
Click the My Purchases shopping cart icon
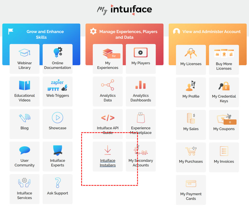(191, 151)
